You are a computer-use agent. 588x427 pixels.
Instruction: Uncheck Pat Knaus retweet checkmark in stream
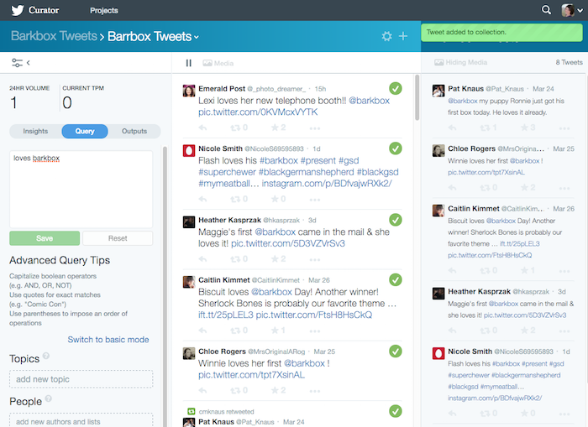click(x=396, y=411)
